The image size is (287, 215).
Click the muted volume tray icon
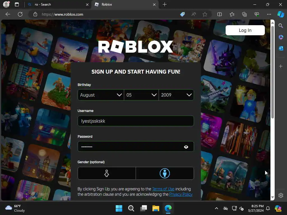pos(241,208)
